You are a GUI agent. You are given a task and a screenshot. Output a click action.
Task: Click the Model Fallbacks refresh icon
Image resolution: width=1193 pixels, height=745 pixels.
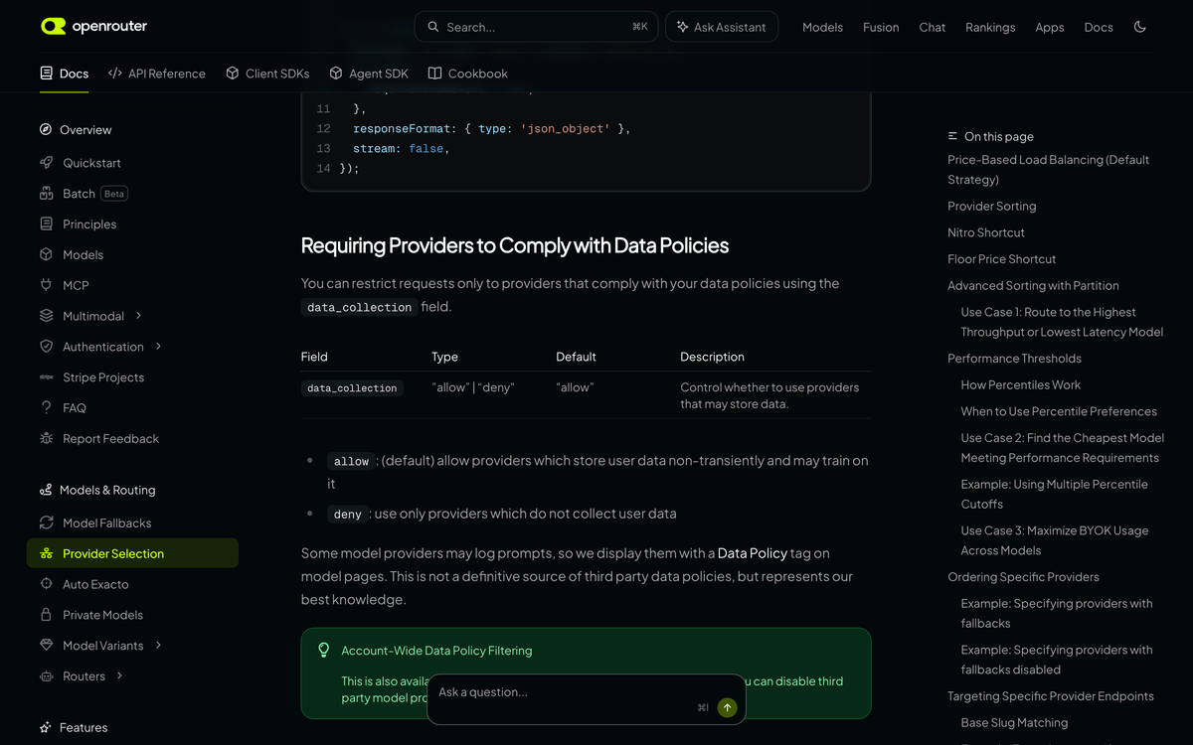click(46, 522)
